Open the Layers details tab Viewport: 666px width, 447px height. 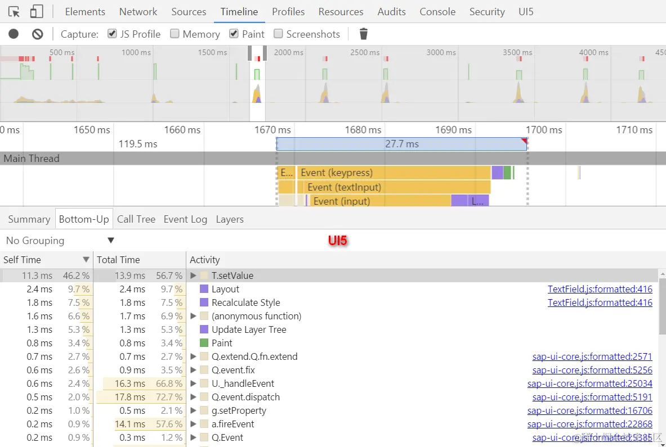(x=229, y=219)
